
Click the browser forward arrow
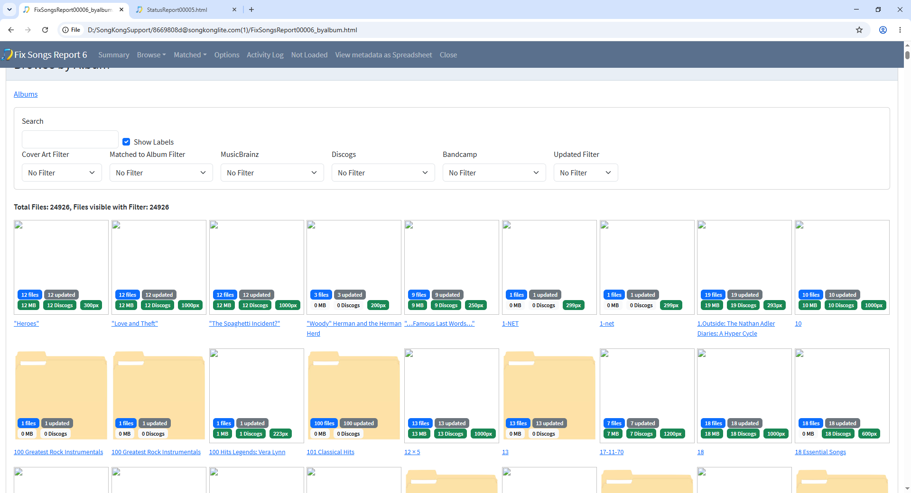(x=28, y=30)
